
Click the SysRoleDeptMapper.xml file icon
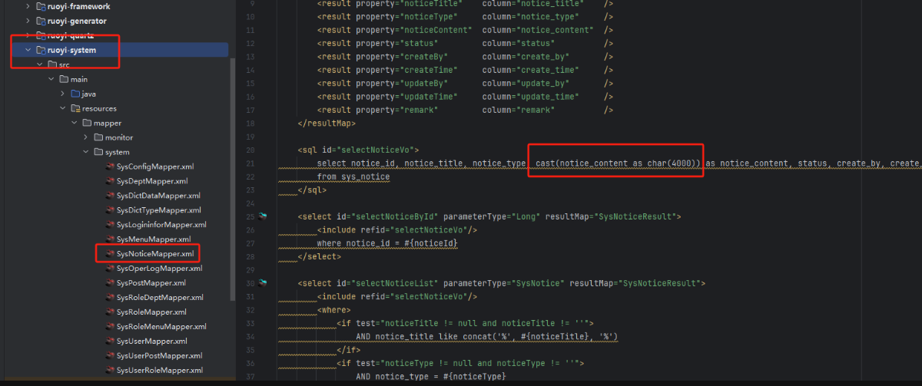point(109,298)
